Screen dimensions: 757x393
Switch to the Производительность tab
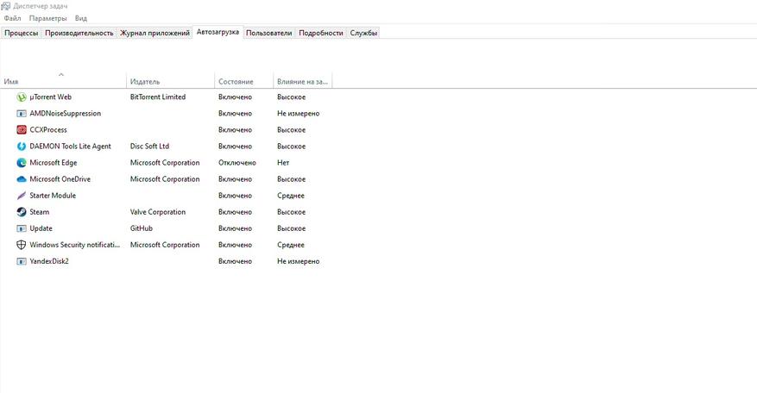click(79, 33)
